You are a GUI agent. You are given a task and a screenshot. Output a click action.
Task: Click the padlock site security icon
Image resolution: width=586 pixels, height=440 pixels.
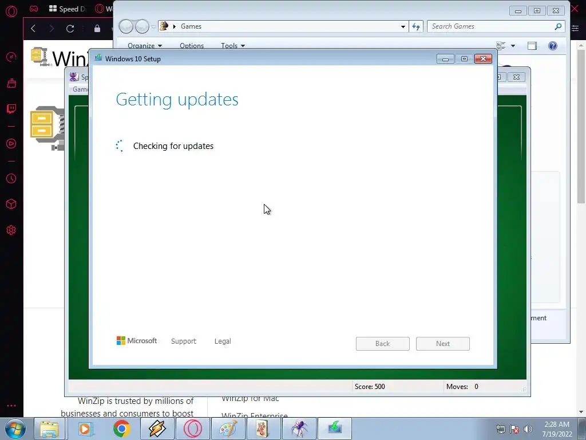(x=97, y=29)
